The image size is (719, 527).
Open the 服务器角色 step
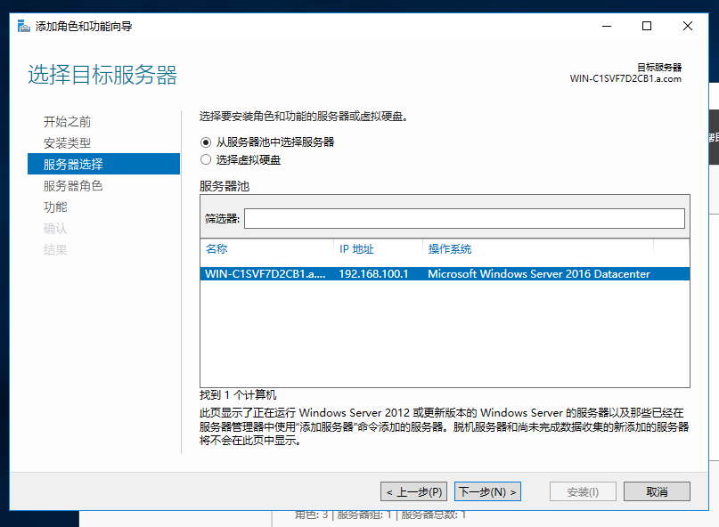[73, 185]
